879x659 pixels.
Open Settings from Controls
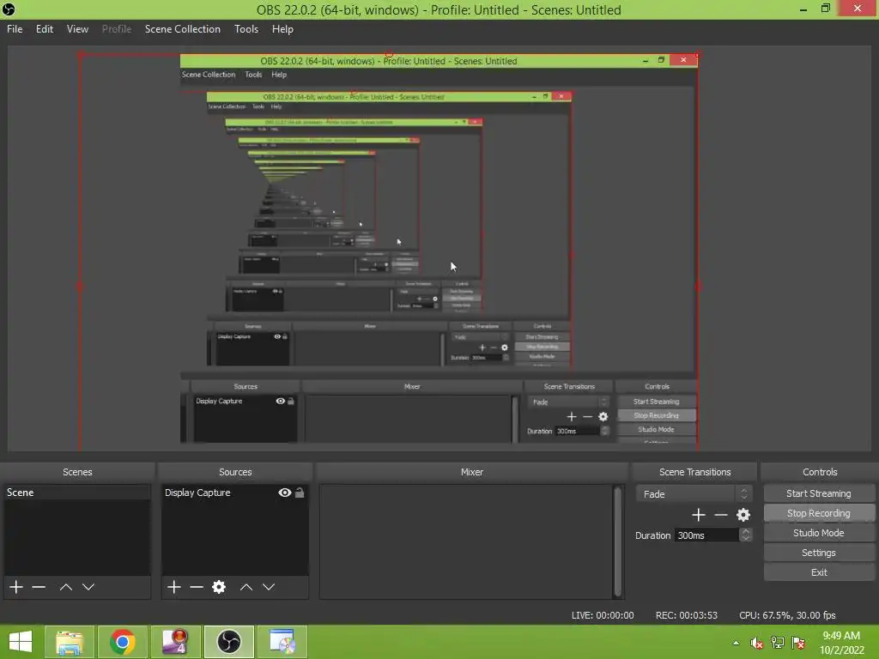pyautogui.click(x=818, y=553)
